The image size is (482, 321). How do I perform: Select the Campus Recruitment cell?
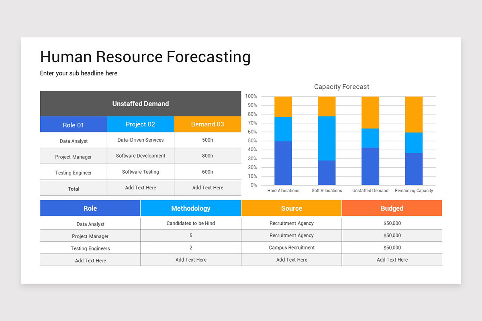pos(291,248)
